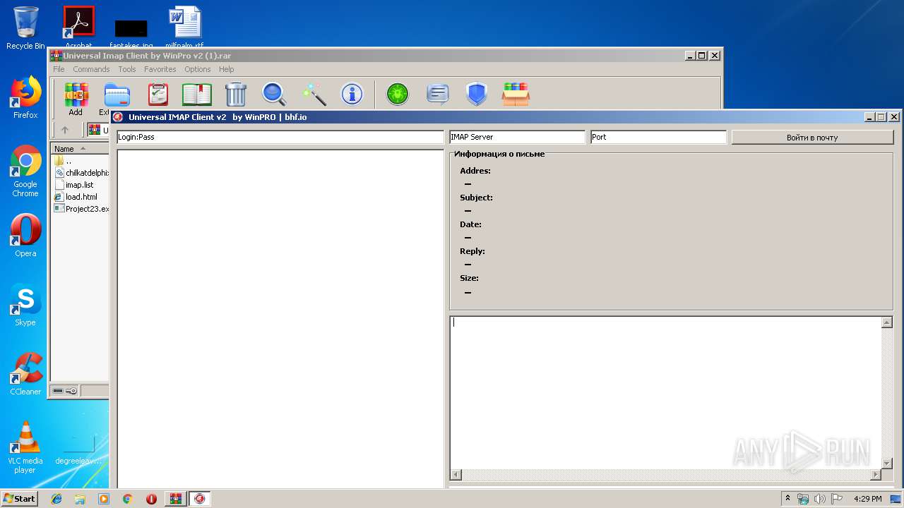904x508 pixels.
Task: Open the Windows Start menu
Action: pyautogui.click(x=20, y=498)
